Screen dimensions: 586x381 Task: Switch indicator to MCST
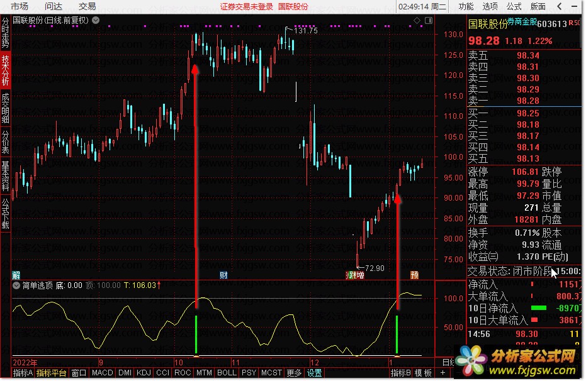(272, 373)
